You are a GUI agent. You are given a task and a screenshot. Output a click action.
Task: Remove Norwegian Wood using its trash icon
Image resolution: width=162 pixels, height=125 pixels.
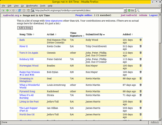pos(140,65)
